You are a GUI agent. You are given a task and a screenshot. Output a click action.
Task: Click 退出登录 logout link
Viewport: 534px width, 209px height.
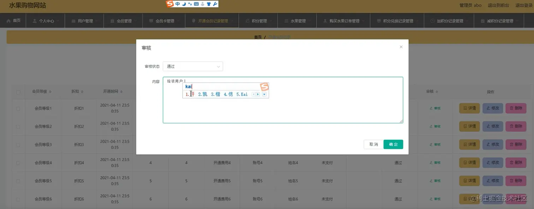[x=524, y=5]
